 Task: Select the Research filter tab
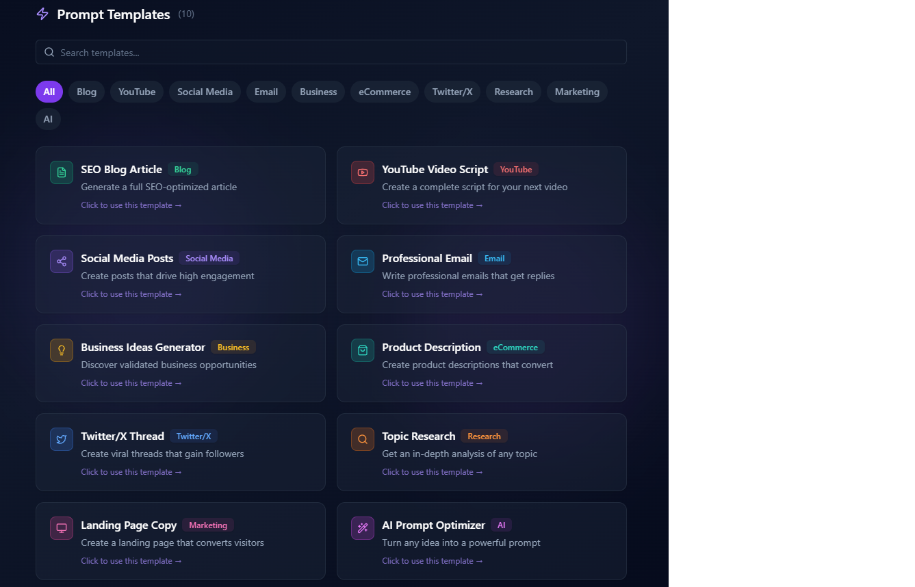pos(513,92)
